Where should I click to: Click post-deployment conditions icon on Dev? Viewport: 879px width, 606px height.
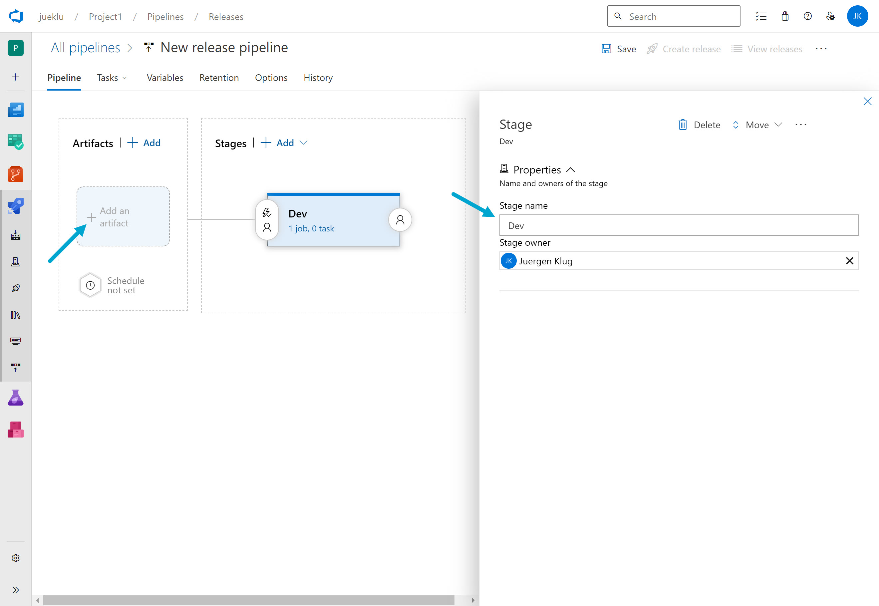400,220
